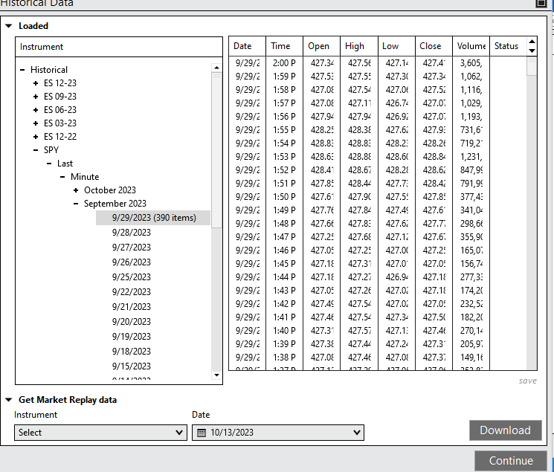This screenshot has height=472, width=554.
Task: Sort by the High column header
Action: click(359, 46)
